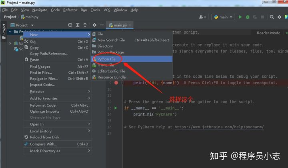Open the VCS menu
This screenshot has width=288, height=168.
point(107,10)
